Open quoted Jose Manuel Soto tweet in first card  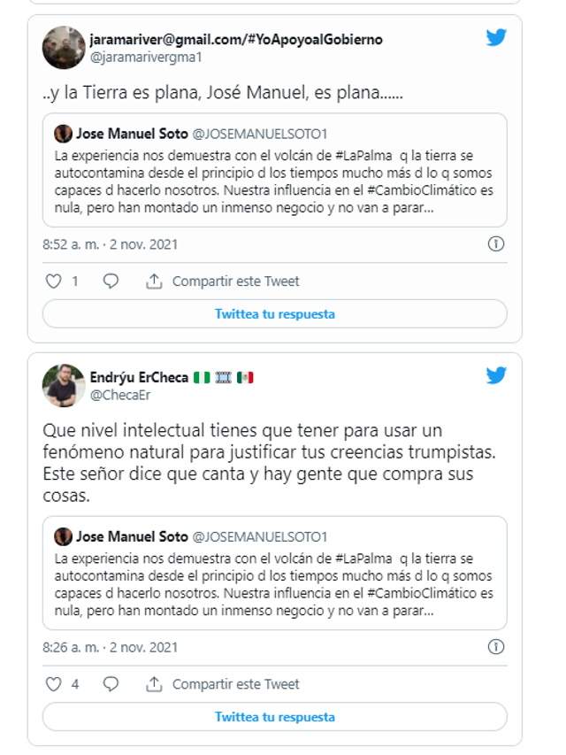275,170
